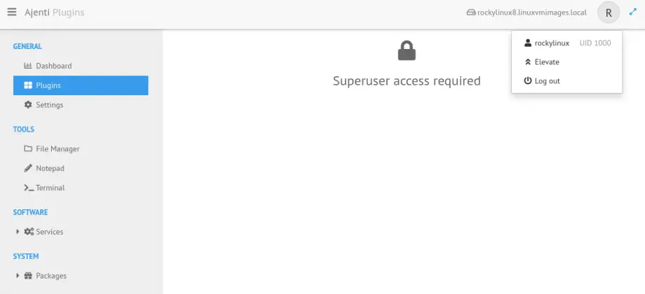
Task: Toggle the user menu via R avatar
Action: coord(609,13)
